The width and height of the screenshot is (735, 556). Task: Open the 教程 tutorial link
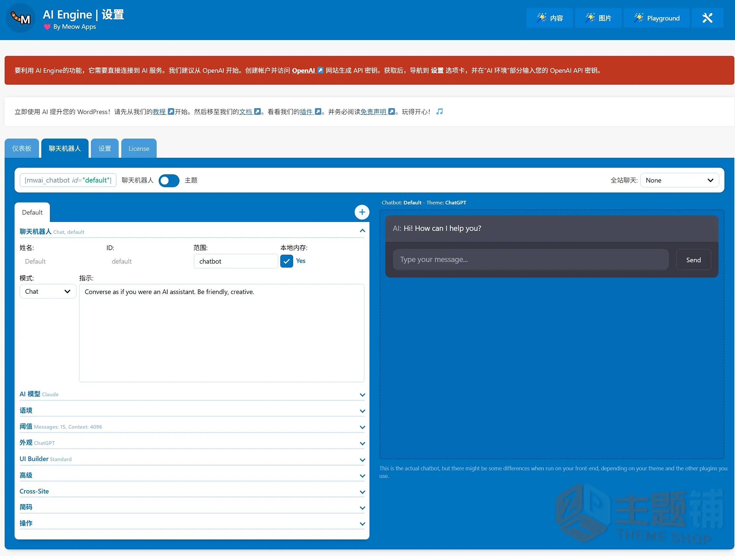tap(159, 112)
